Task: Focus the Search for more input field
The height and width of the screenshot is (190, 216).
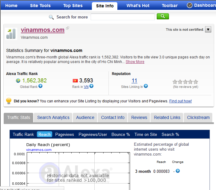Action: pos(123,17)
